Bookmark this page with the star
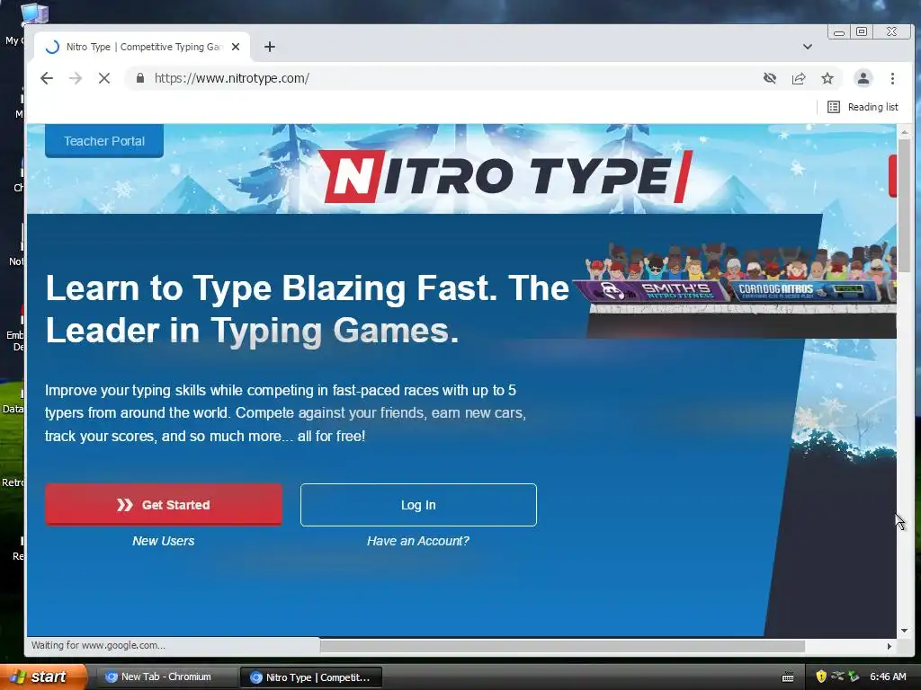 pos(827,78)
